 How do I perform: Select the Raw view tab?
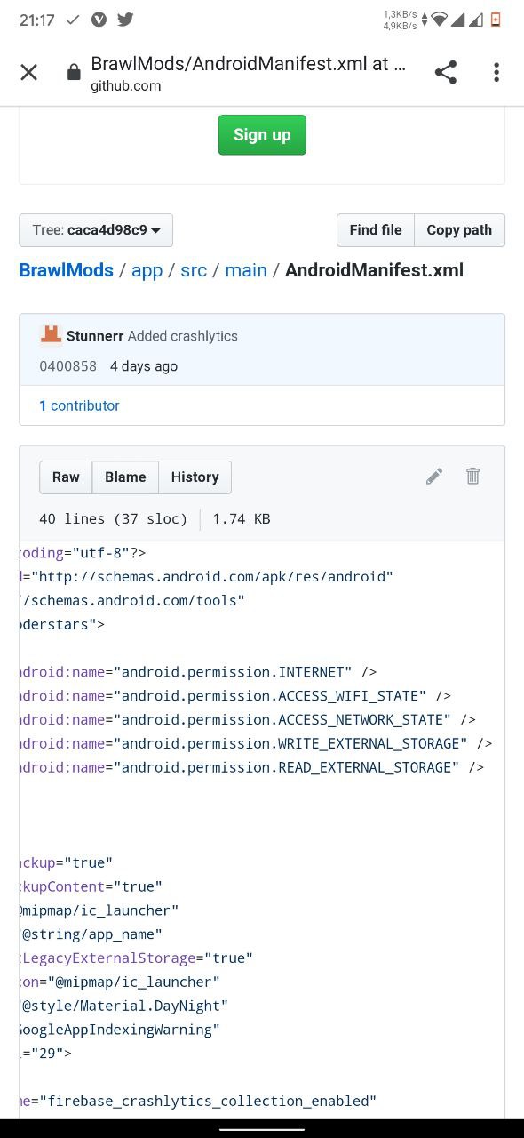point(66,477)
